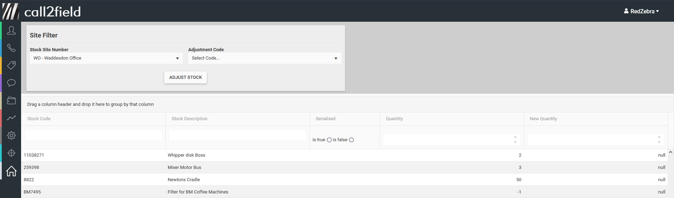674x198 pixels.
Task: Go to the home sidebar icon
Action: (11, 171)
